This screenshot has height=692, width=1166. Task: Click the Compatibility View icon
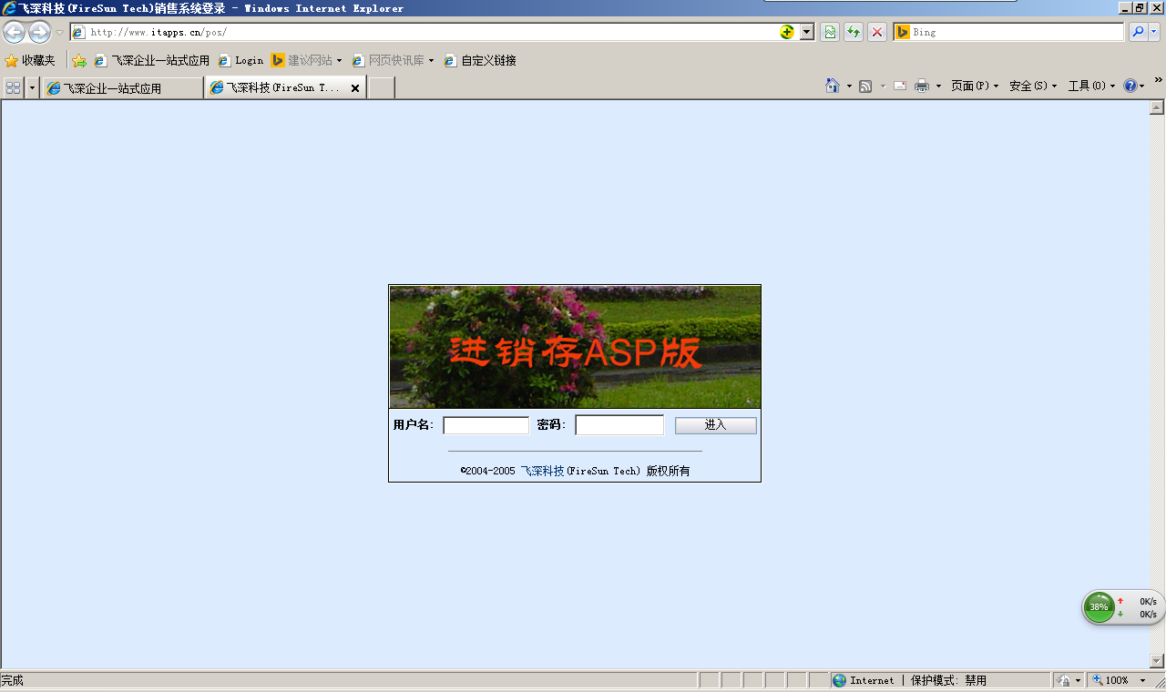tap(830, 33)
